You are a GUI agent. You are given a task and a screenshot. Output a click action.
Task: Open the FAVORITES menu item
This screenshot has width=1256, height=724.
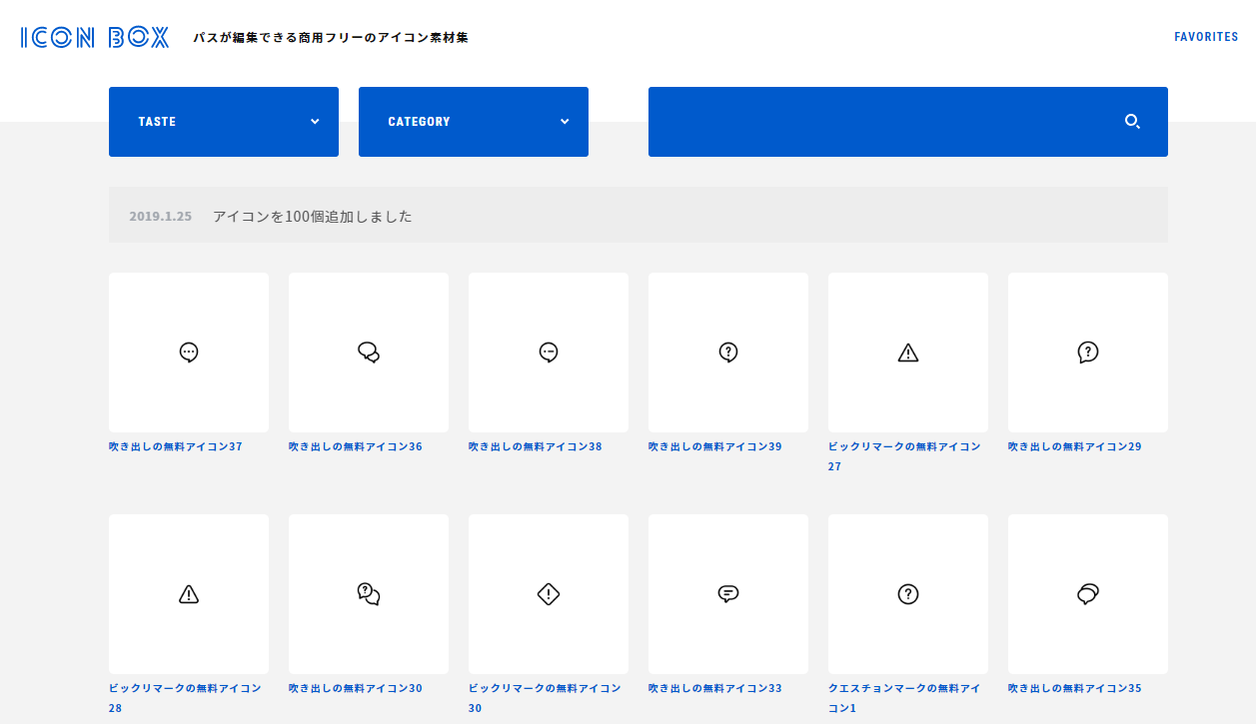tap(1206, 37)
